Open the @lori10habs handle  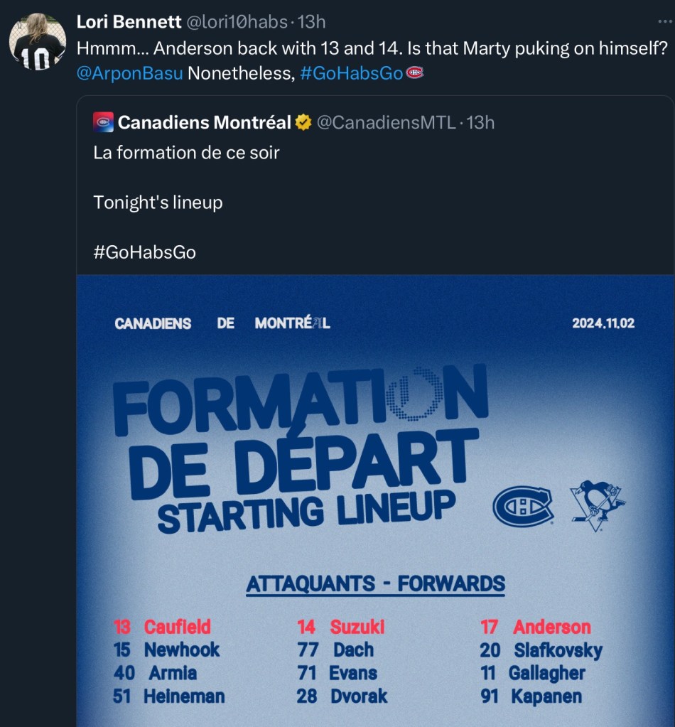click(x=236, y=22)
